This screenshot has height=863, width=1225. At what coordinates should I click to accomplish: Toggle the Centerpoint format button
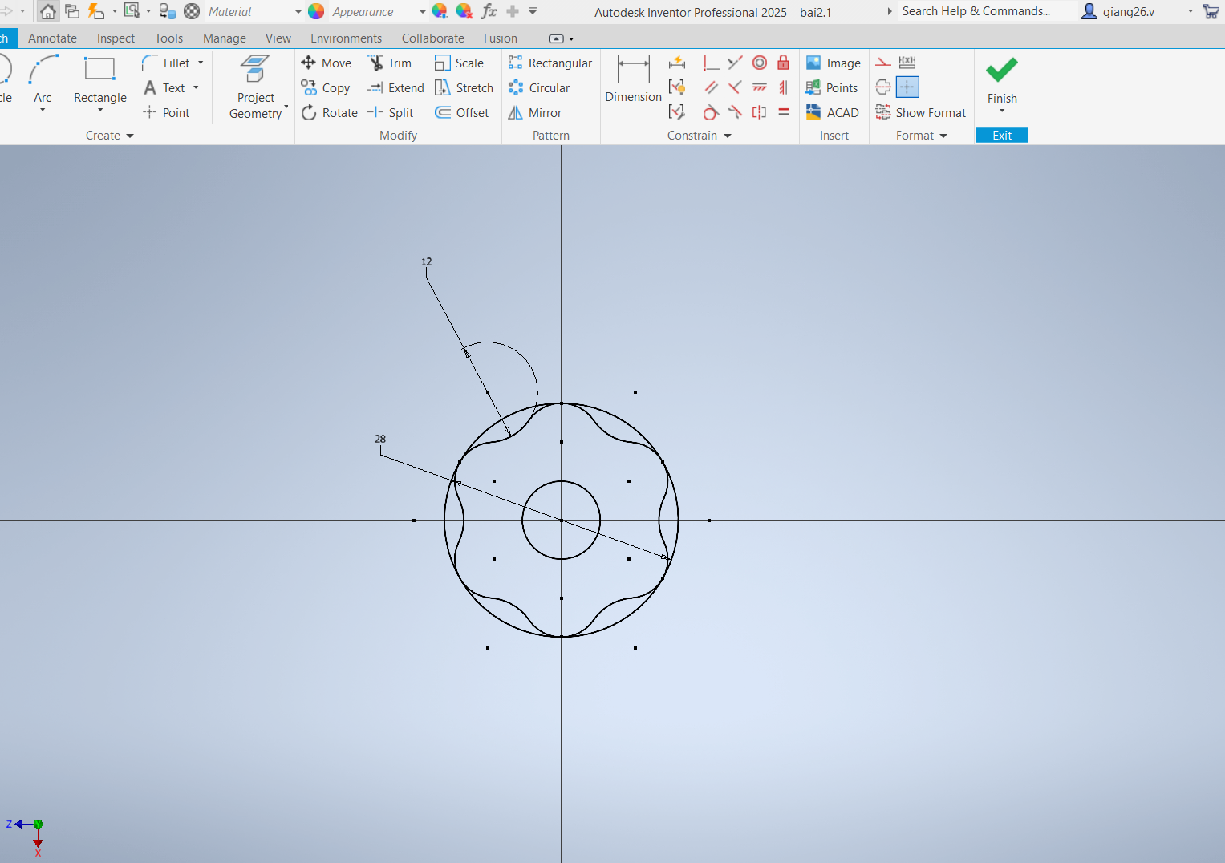[907, 87]
